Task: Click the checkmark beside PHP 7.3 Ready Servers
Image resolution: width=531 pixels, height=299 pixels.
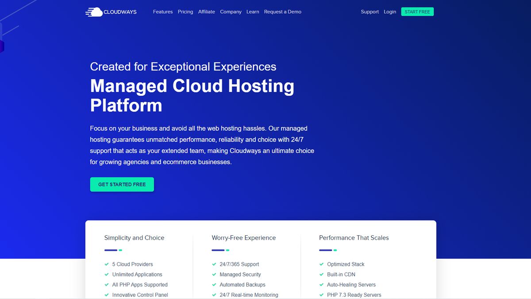Action: (x=322, y=295)
